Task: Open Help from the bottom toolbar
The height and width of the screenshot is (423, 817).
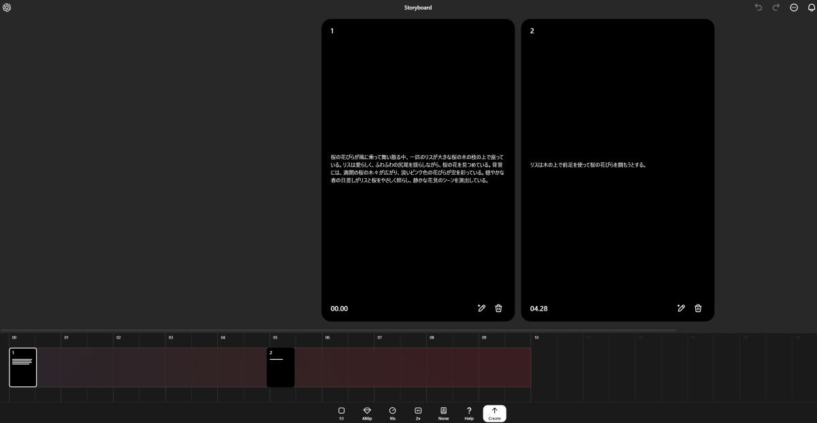Action: 469,413
